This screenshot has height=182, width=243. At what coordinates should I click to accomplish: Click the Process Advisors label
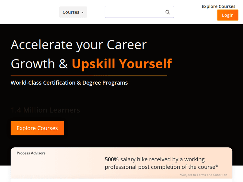click(31, 153)
